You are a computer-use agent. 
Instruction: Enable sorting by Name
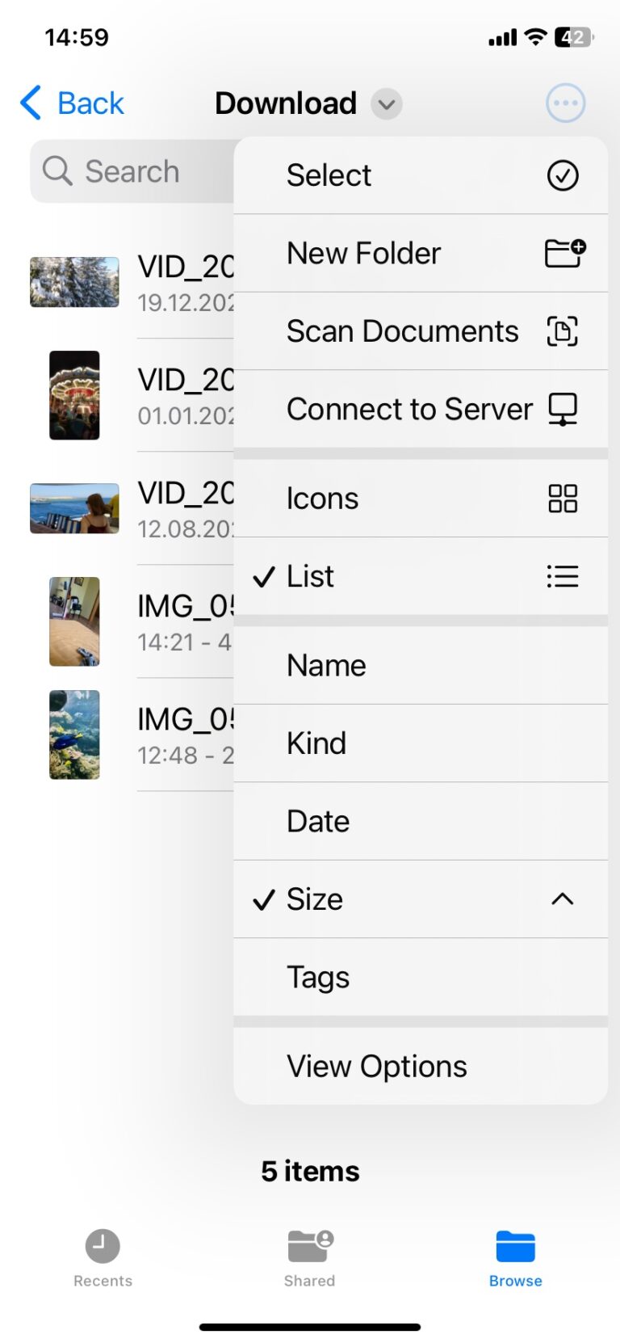326,665
